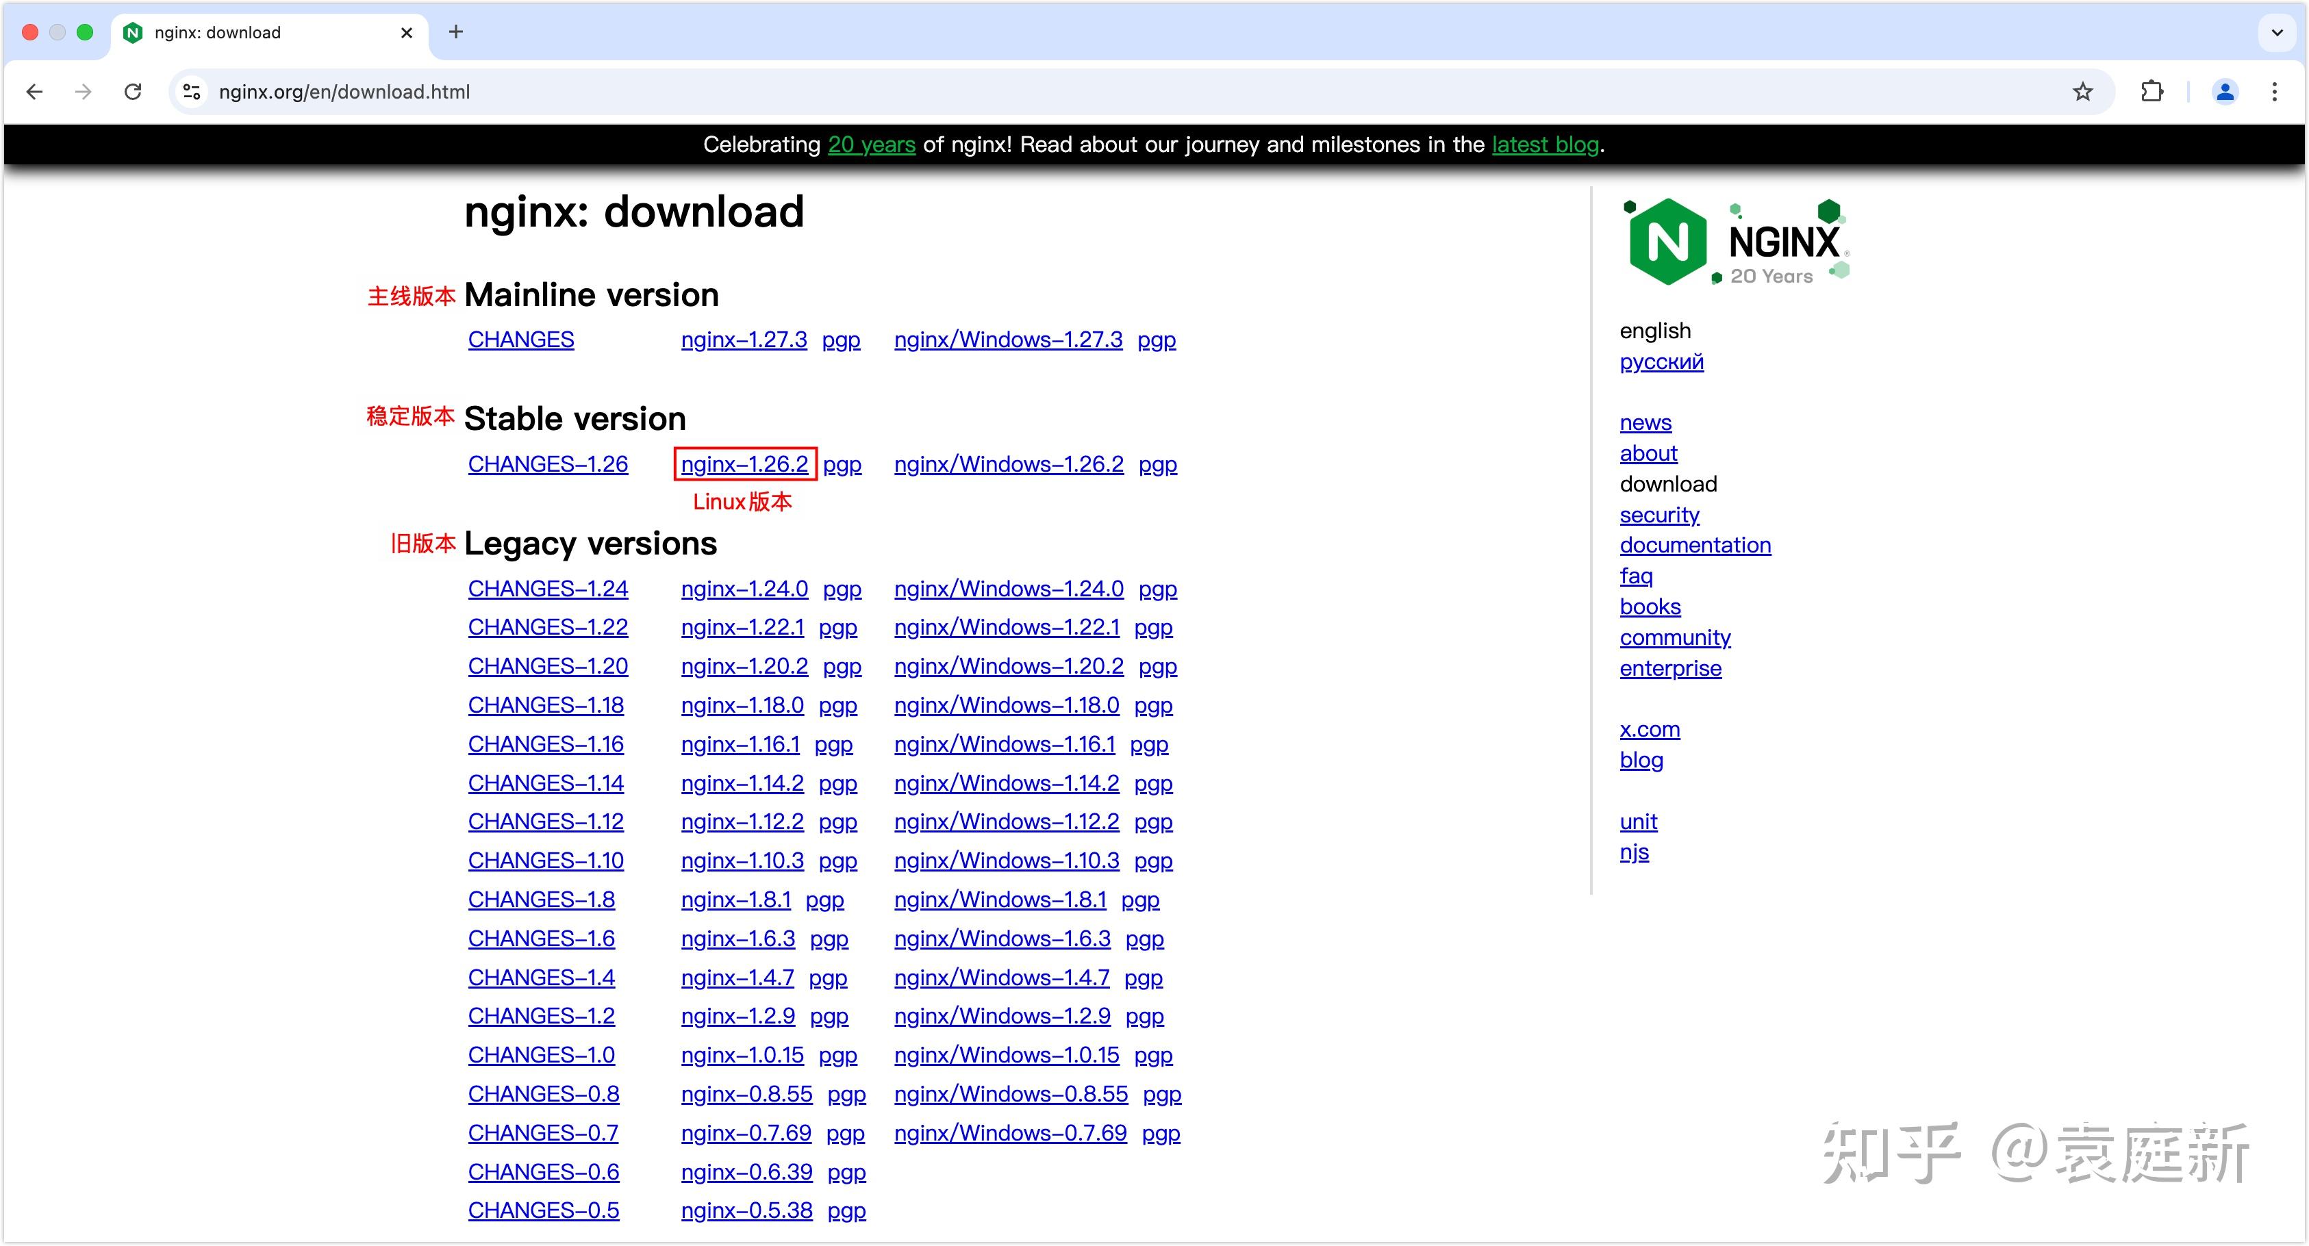Viewport: 2309px width, 1246px height.
Task: Bookmark this page with the star icon
Action: tap(2082, 92)
